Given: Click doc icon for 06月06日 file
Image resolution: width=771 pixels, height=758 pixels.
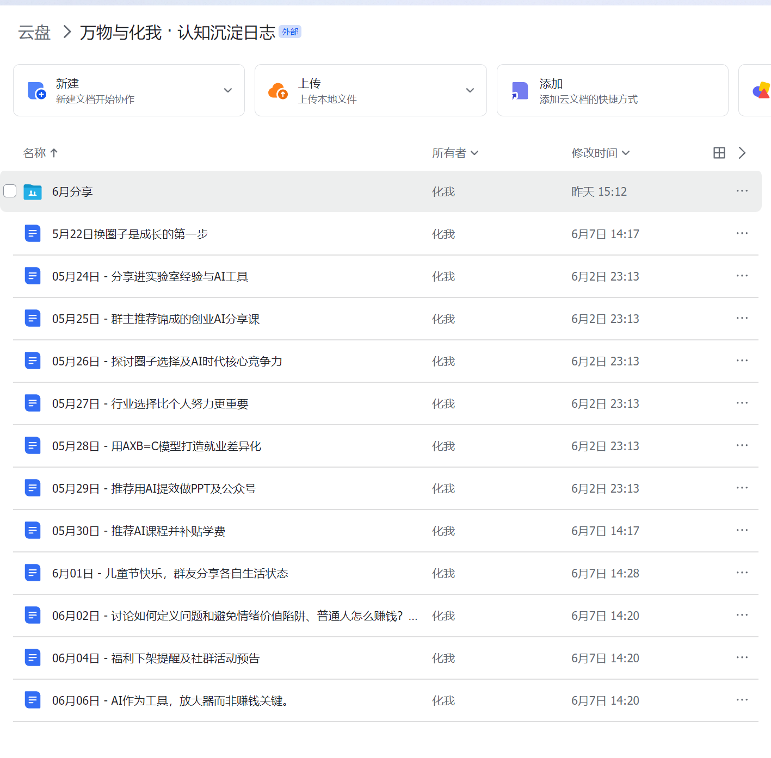Looking at the screenshot, I should pos(33,700).
